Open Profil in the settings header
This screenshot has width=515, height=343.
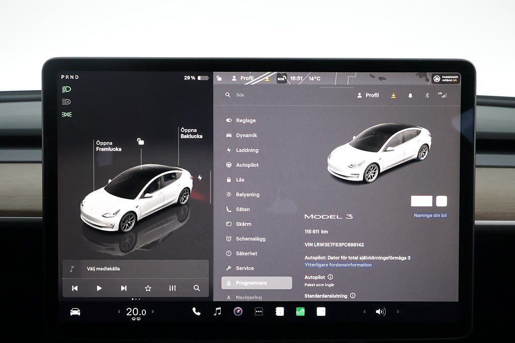click(368, 95)
